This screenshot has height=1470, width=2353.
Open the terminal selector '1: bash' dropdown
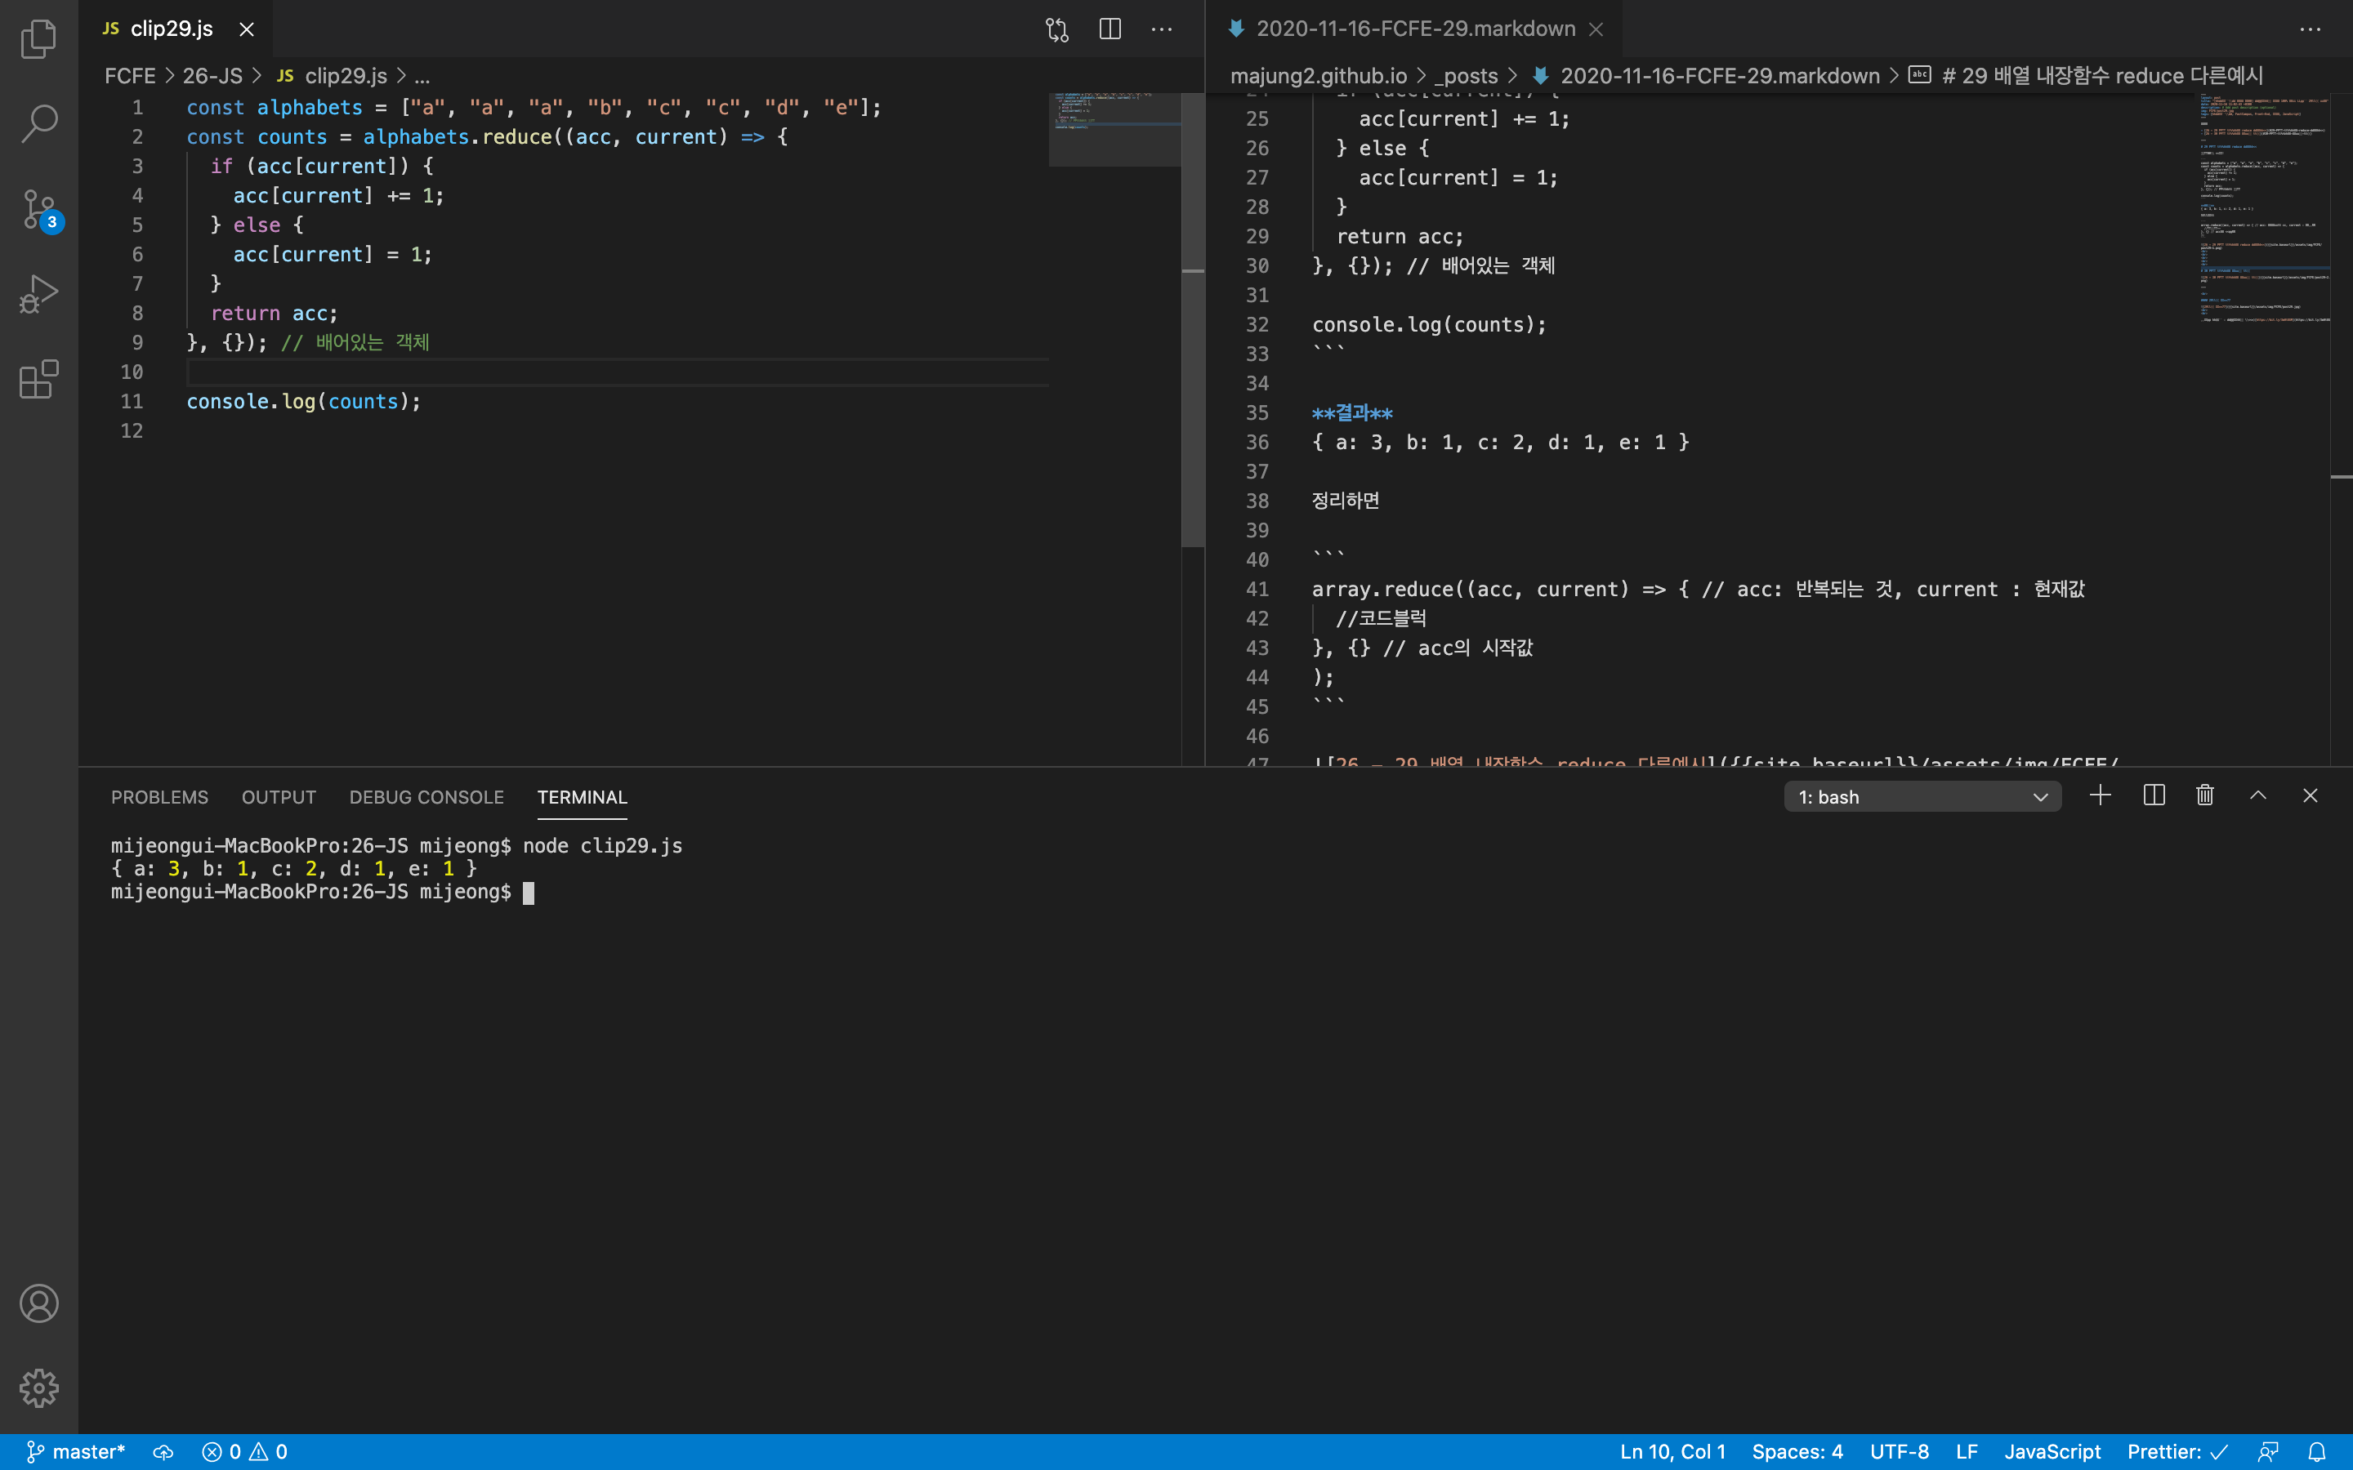click(x=1922, y=797)
